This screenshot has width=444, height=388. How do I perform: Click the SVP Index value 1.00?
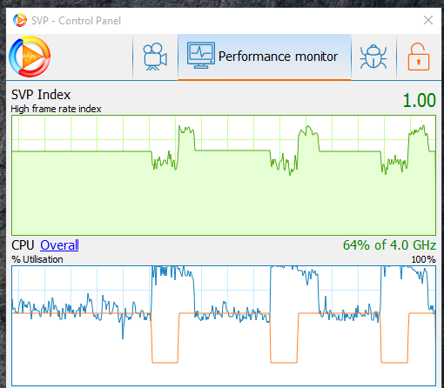point(420,100)
